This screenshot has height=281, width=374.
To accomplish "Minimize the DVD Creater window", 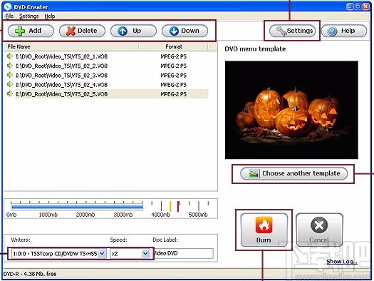I will coord(350,6).
